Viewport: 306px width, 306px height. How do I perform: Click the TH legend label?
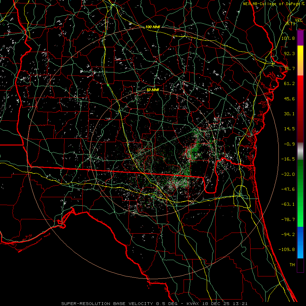292,265
